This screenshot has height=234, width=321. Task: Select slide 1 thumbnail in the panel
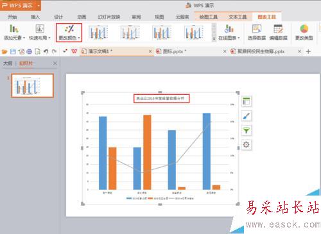click(x=32, y=85)
